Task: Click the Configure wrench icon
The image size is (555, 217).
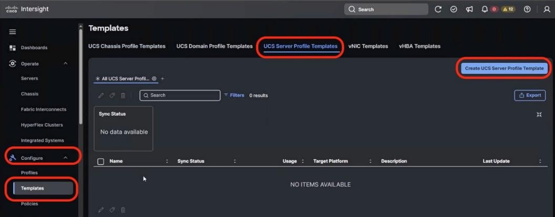Action: (13, 158)
